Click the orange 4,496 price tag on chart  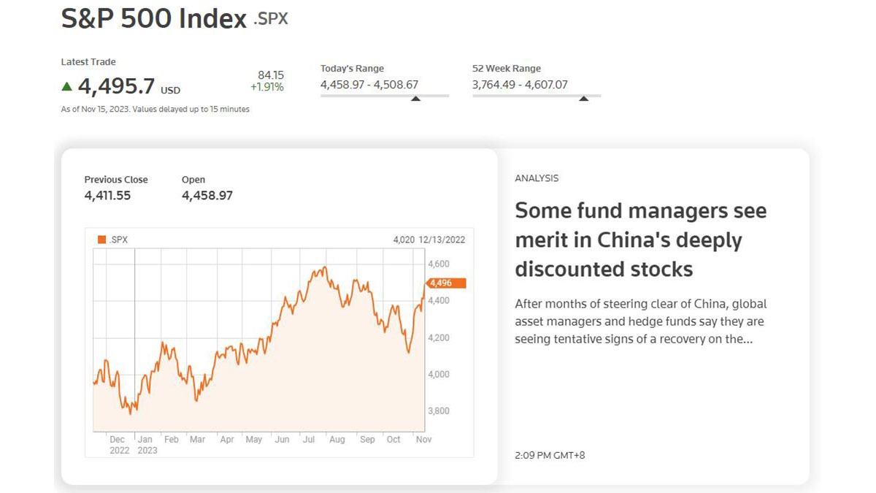click(445, 283)
